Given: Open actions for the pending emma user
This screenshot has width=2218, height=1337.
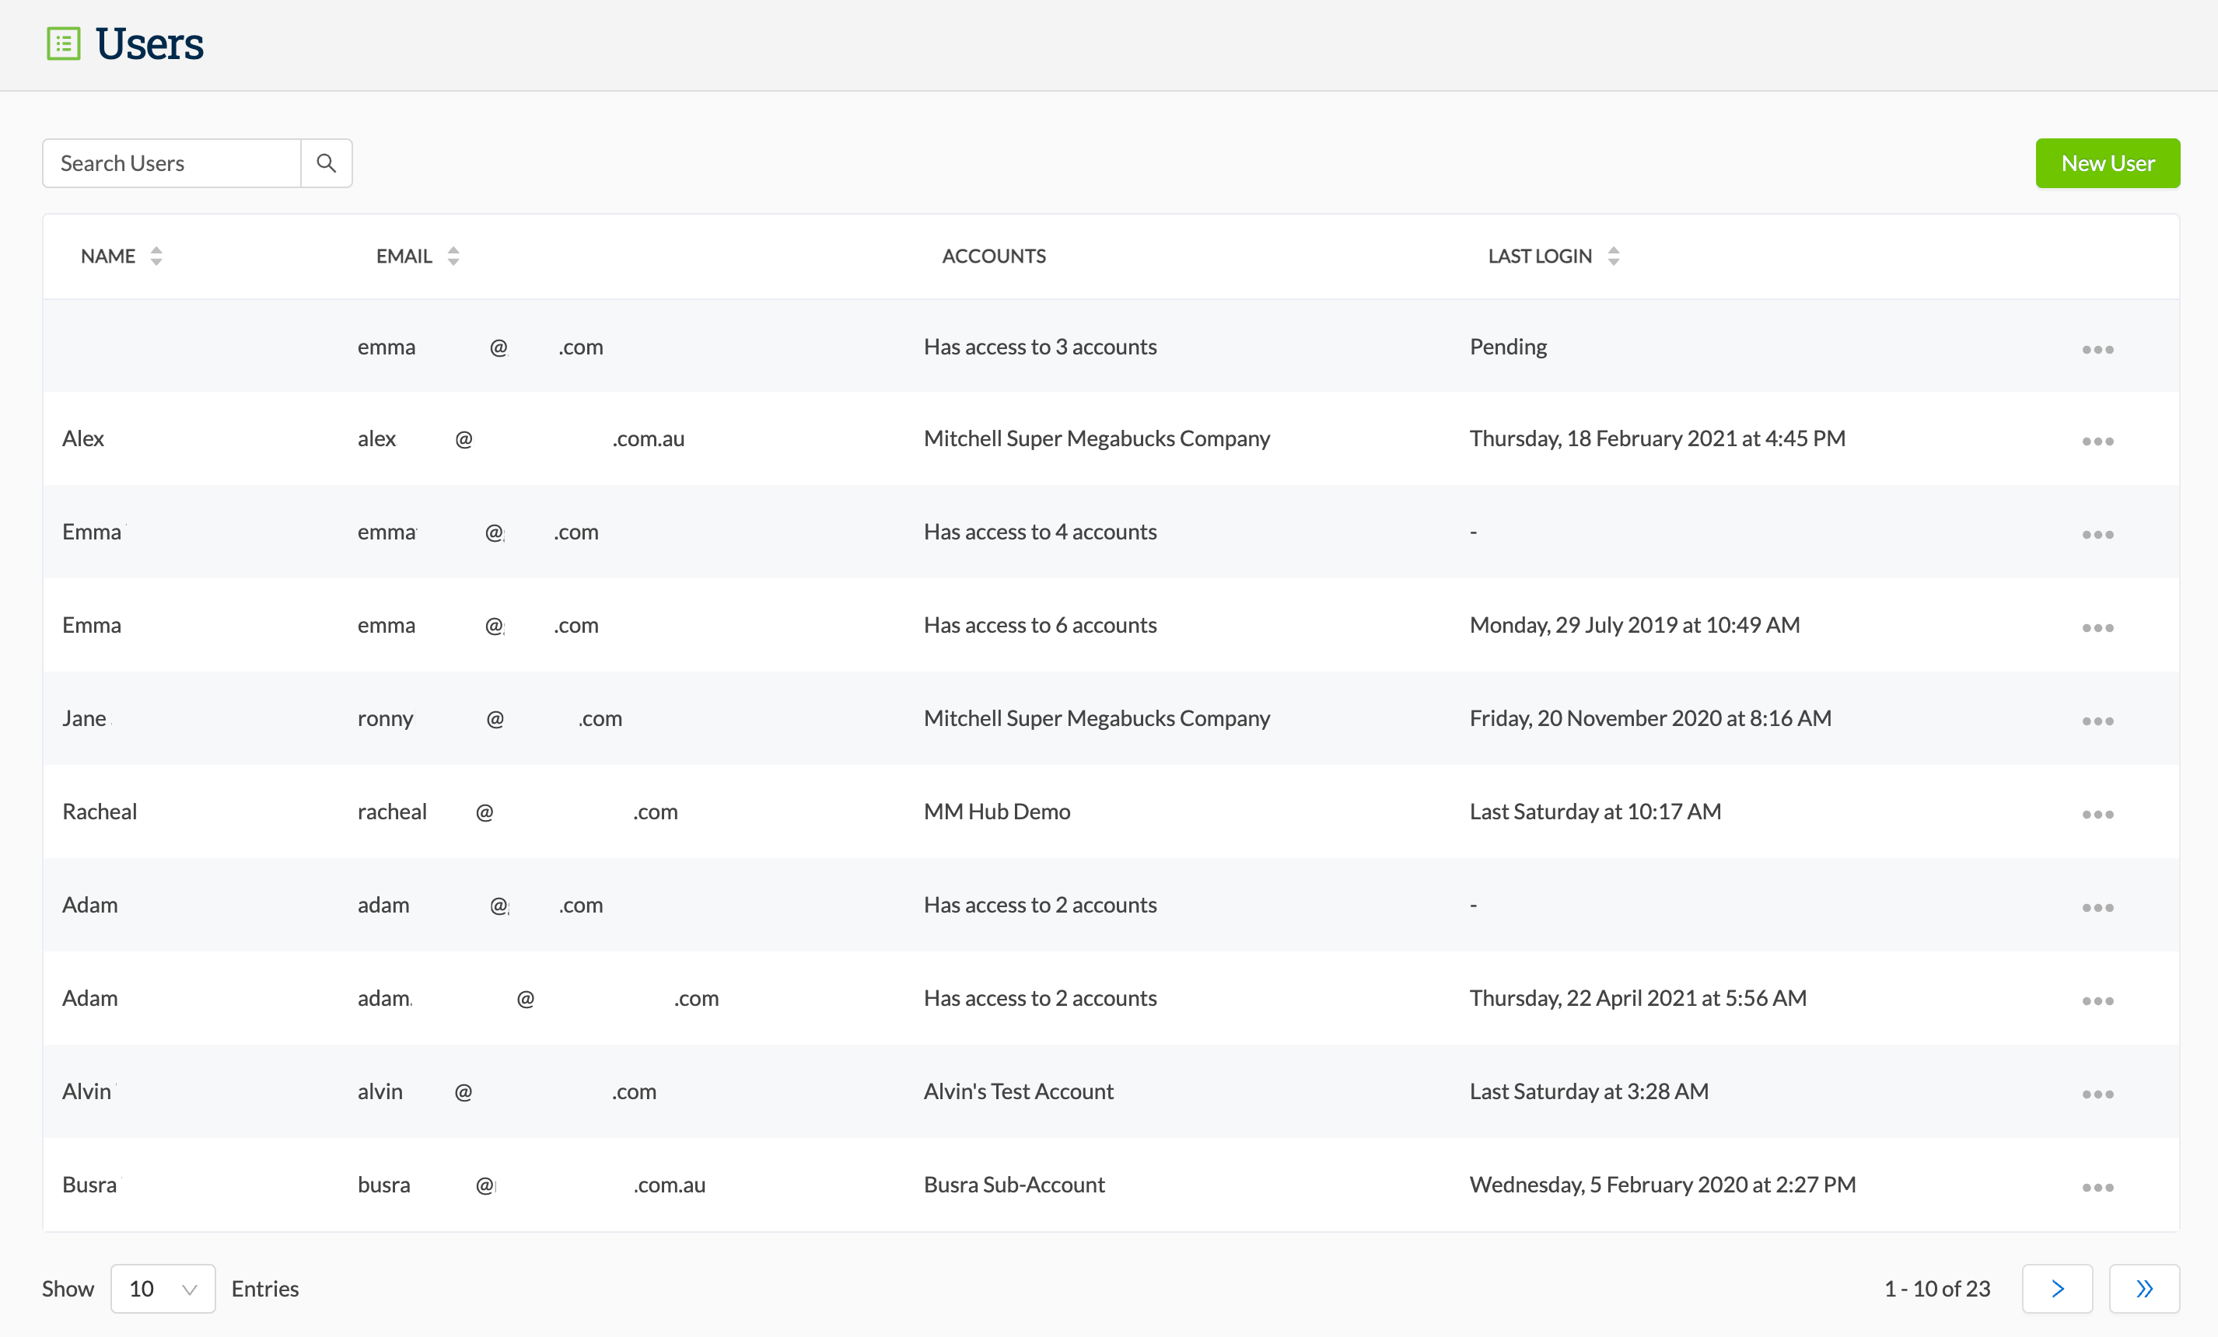Looking at the screenshot, I should [2098, 348].
